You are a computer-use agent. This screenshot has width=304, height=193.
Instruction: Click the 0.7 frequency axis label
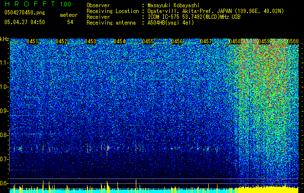pyautogui.click(x=4, y=159)
